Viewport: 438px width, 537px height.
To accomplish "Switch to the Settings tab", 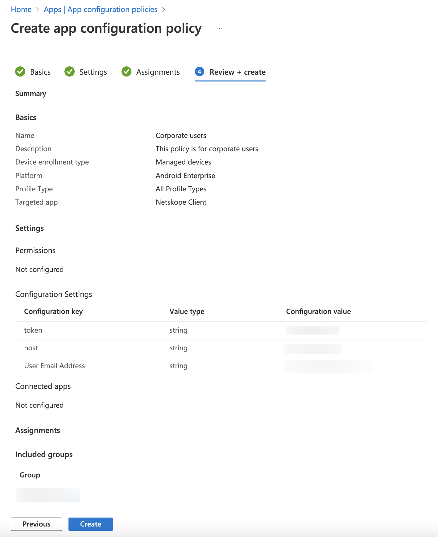I will point(93,72).
